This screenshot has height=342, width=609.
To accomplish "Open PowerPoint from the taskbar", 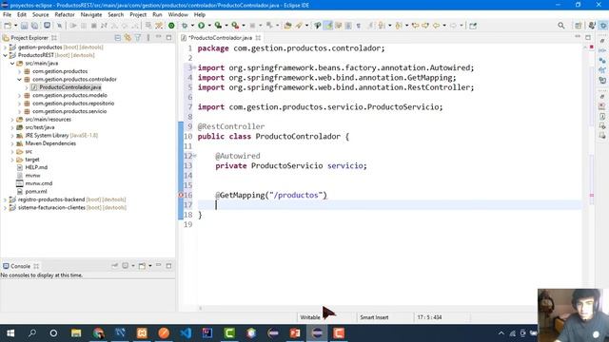I will pyautogui.click(x=295, y=333).
